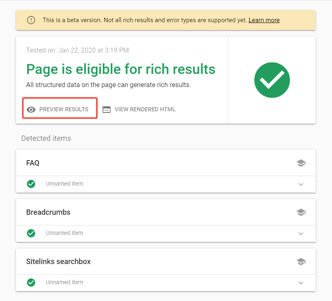This screenshot has height=301, width=332.
Task: Click the green check icon in the Sitelinks searchbox row
Action: tap(31, 282)
